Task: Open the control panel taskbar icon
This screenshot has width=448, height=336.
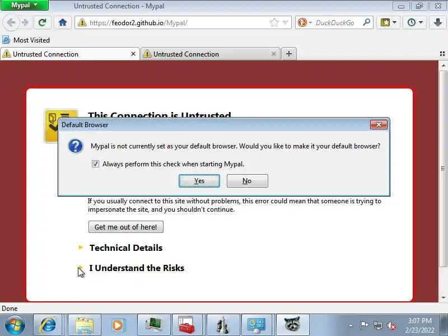Action: pyautogui.click(x=256, y=325)
